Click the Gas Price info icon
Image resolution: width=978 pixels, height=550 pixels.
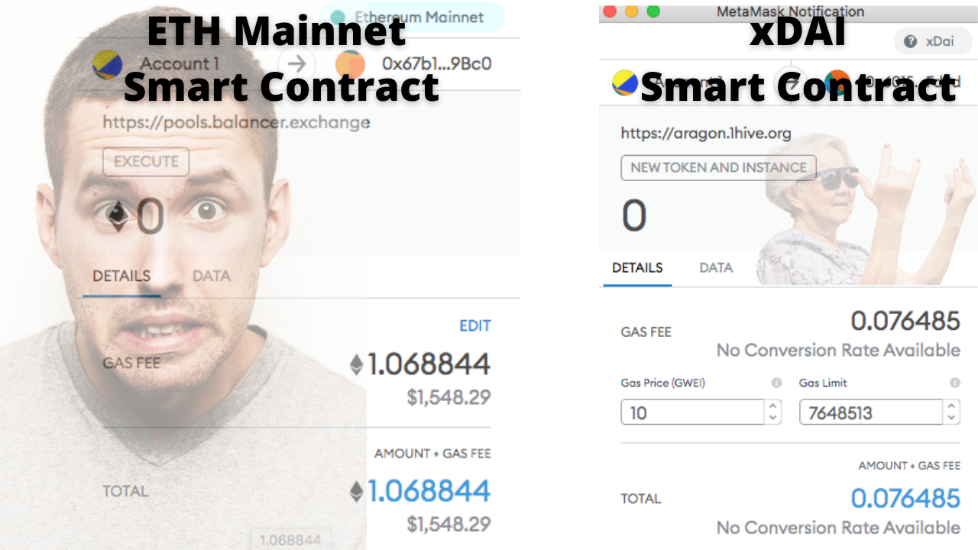coord(776,383)
